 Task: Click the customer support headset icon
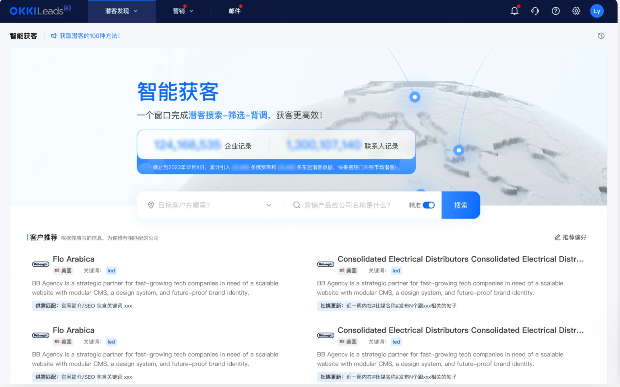pos(535,11)
